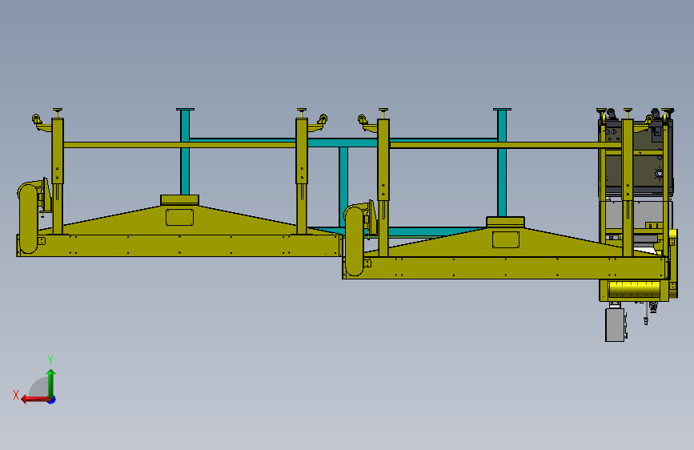The image size is (694, 450).
Task: Select the bright yellow roller cylinder at lower right
Action: pyautogui.click(x=634, y=290)
